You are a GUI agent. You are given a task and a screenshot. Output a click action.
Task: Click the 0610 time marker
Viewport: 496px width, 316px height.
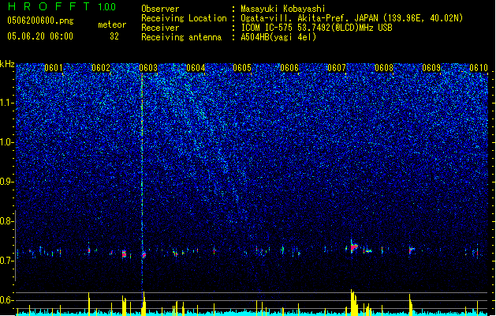(x=479, y=68)
